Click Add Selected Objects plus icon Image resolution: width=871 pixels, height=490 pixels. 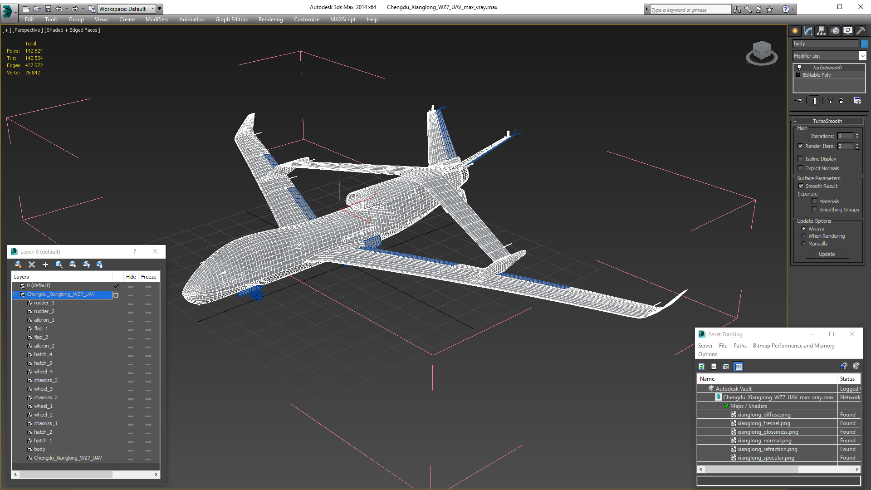coord(45,265)
